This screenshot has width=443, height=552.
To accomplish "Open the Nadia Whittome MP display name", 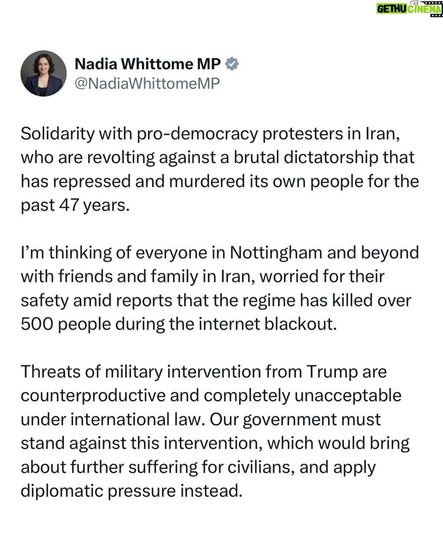I will pos(148,64).
